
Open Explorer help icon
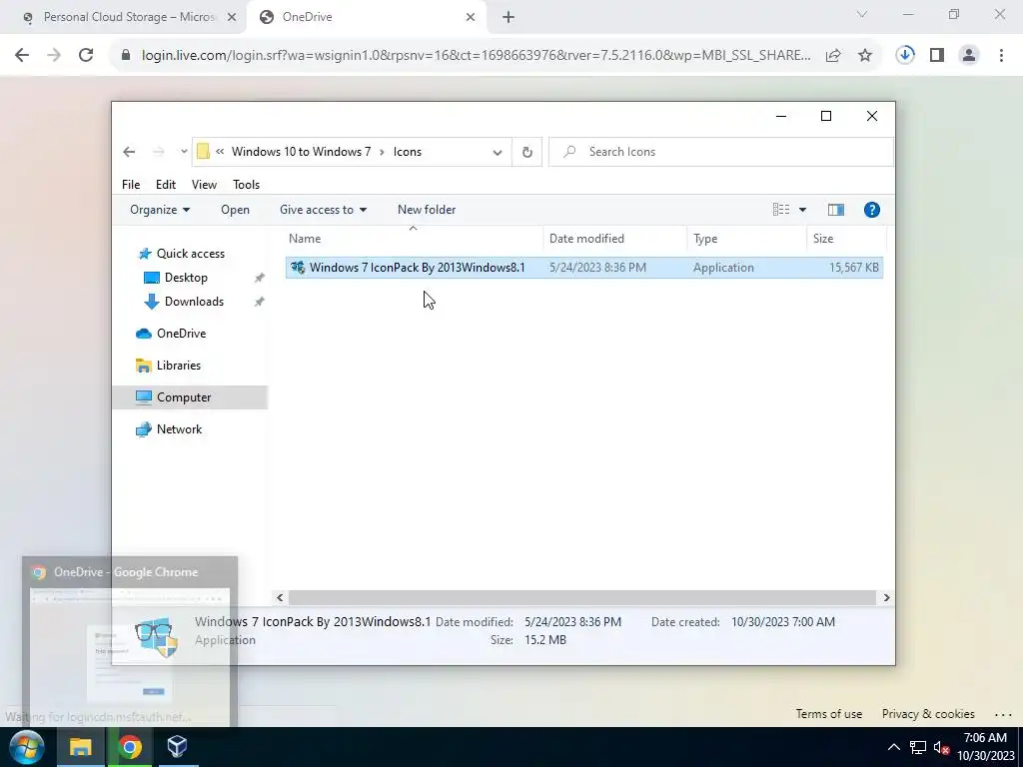point(871,210)
